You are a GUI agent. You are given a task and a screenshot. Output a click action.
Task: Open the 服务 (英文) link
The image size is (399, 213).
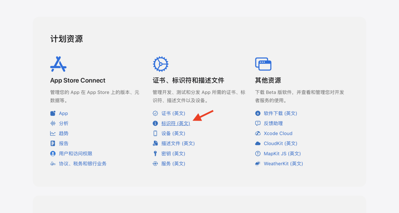(173, 164)
